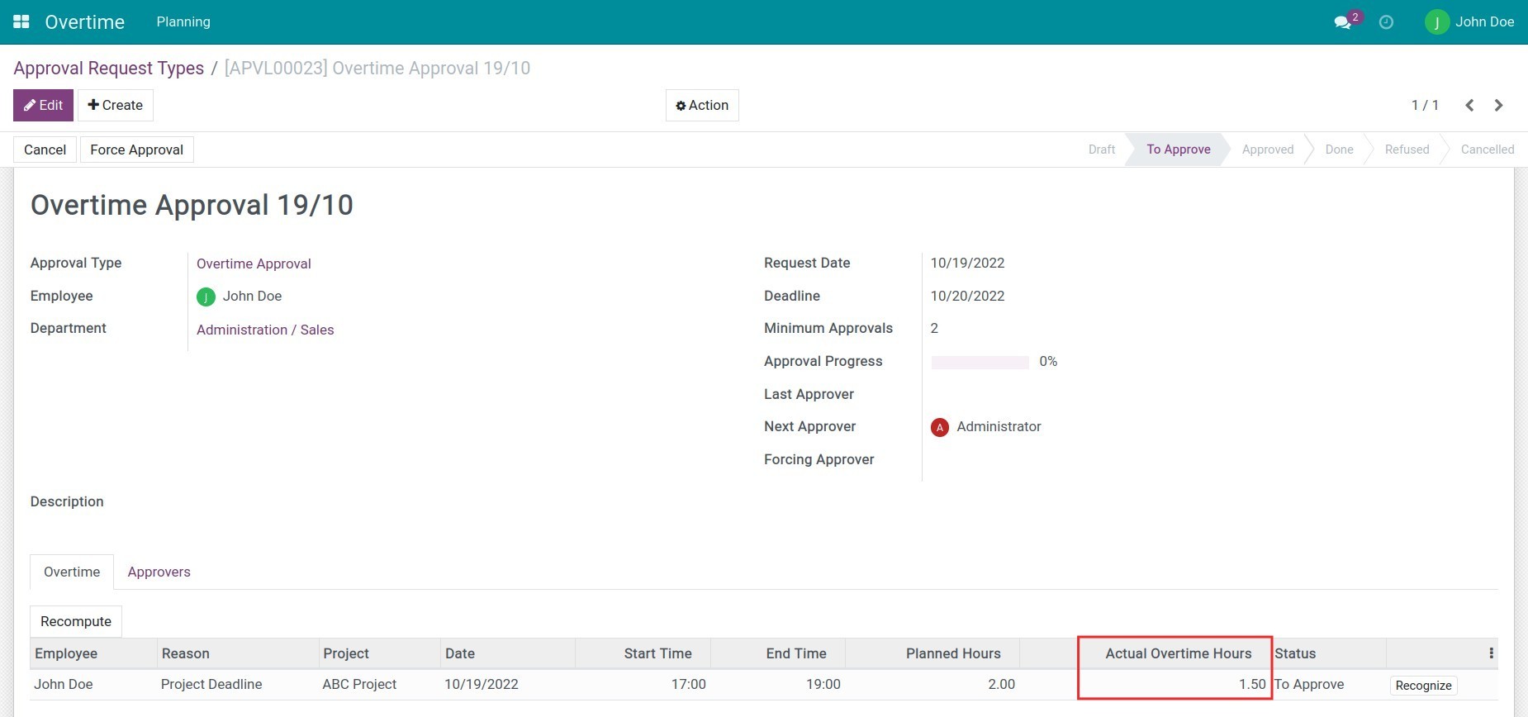Click the Recompute button
The height and width of the screenshot is (717, 1528).
pyautogui.click(x=76, y=621)
